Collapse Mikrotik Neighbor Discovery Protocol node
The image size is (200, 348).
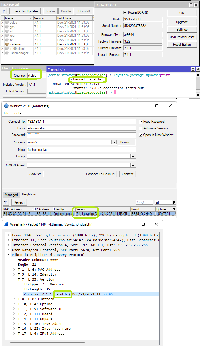[x=9, y=255]
